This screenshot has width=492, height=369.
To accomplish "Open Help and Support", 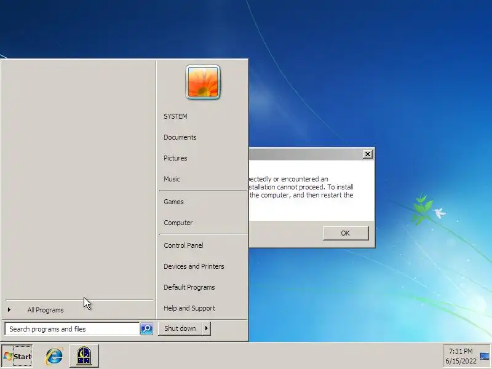I will pyautogui.click(x=189, y=308).
